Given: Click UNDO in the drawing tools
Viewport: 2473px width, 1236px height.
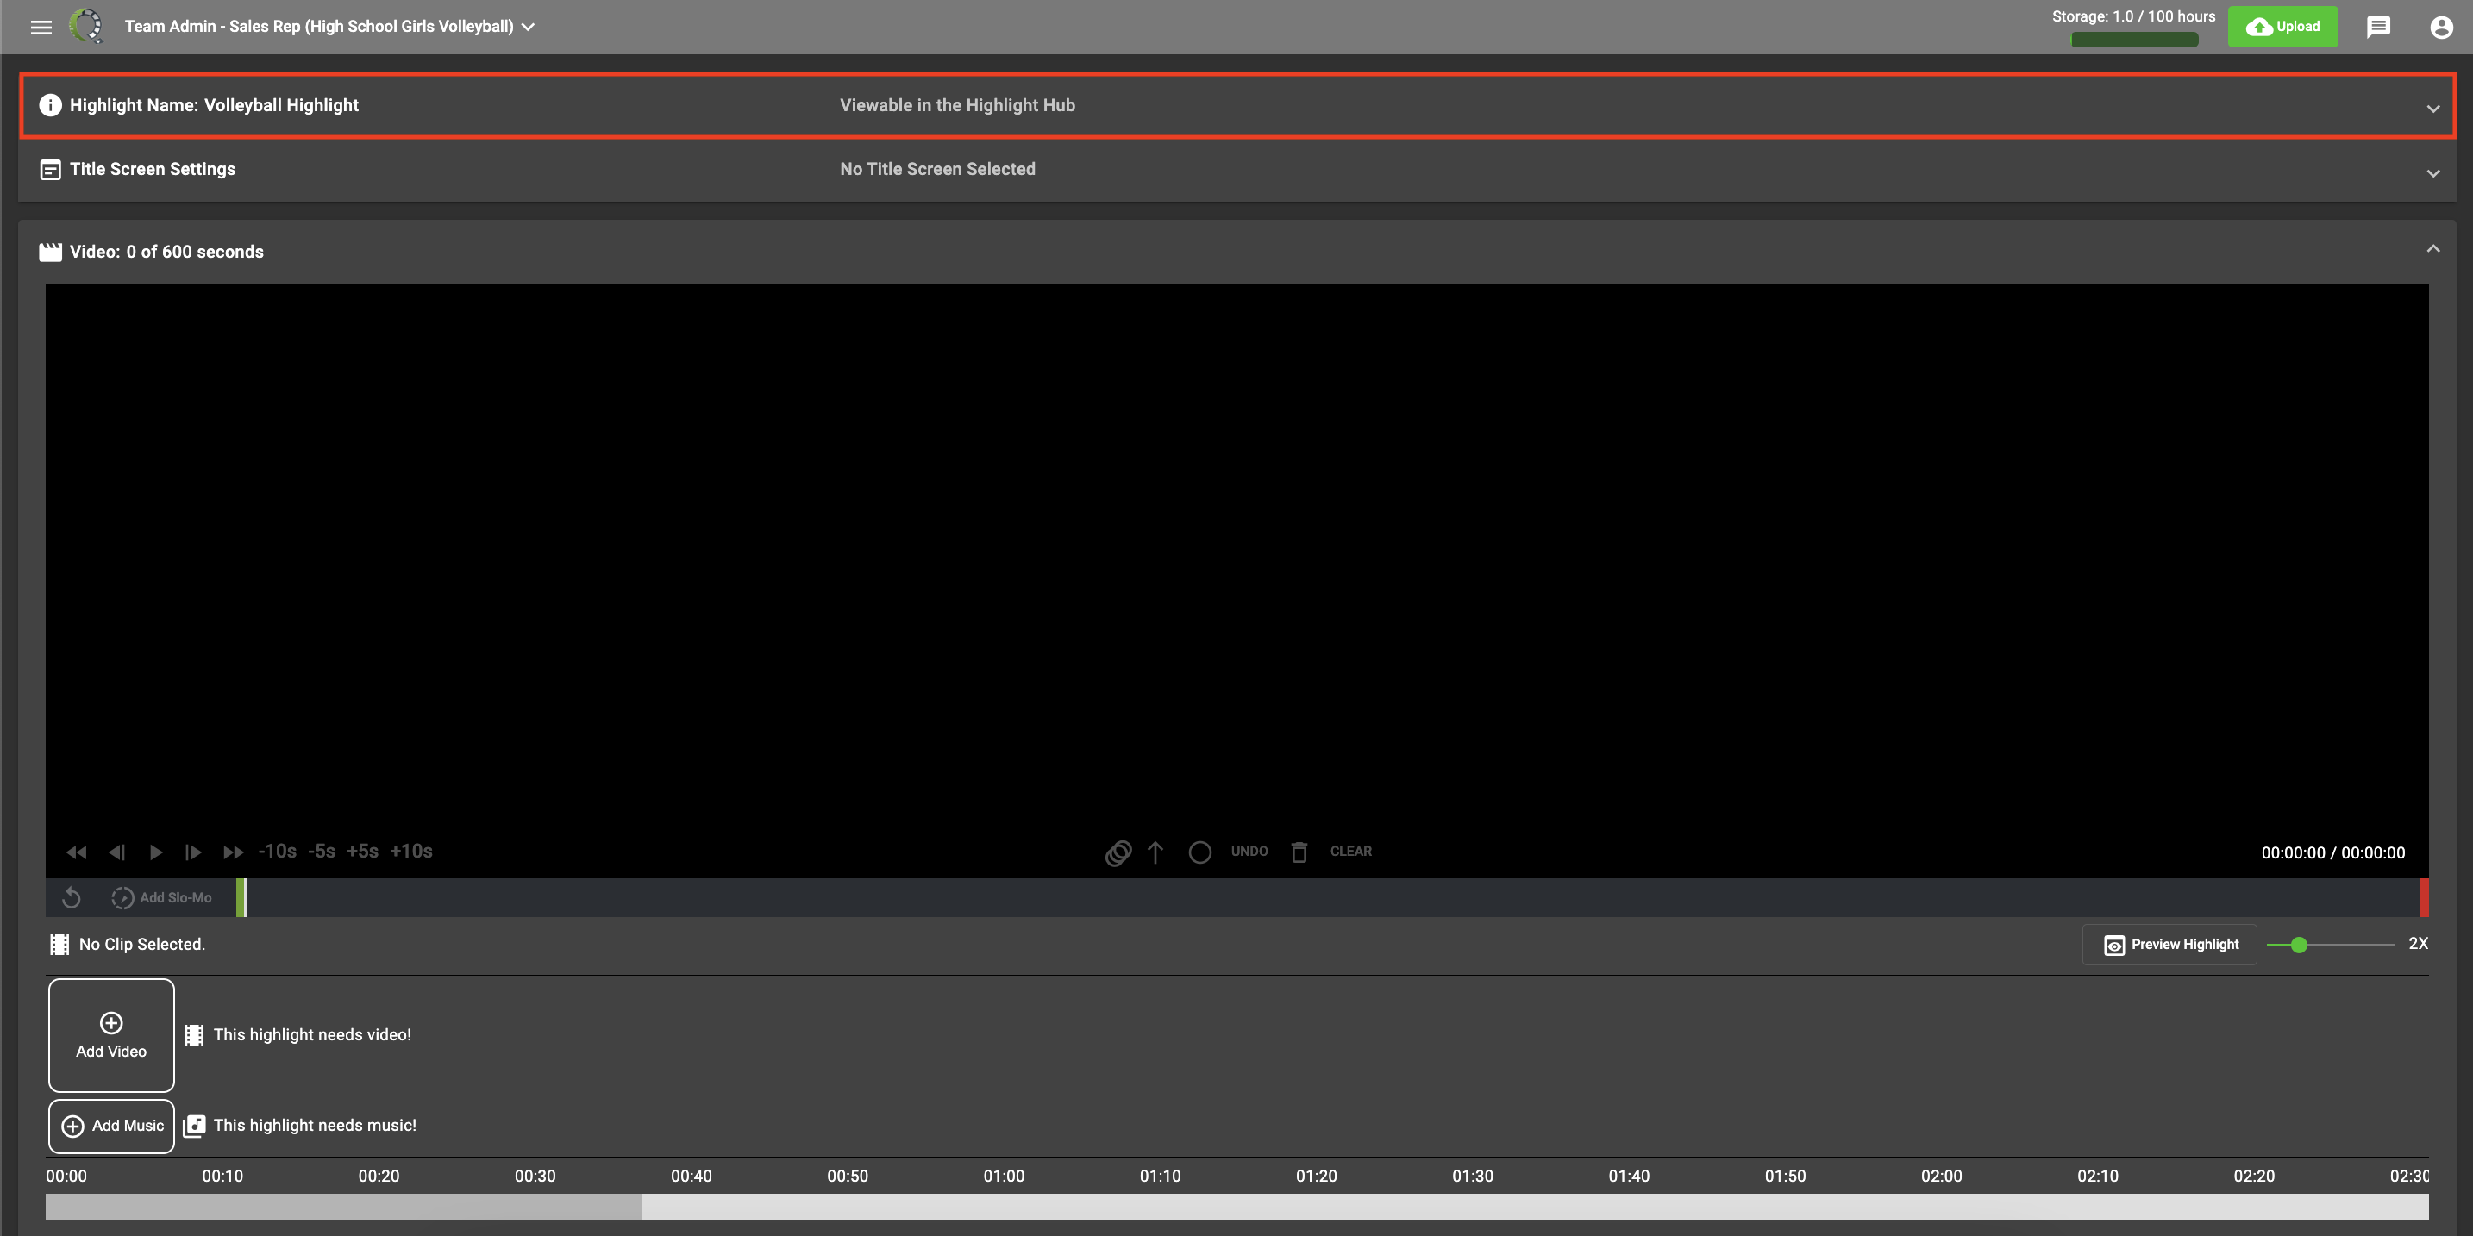Looking at the screenshot, I should pos(1249,852).
